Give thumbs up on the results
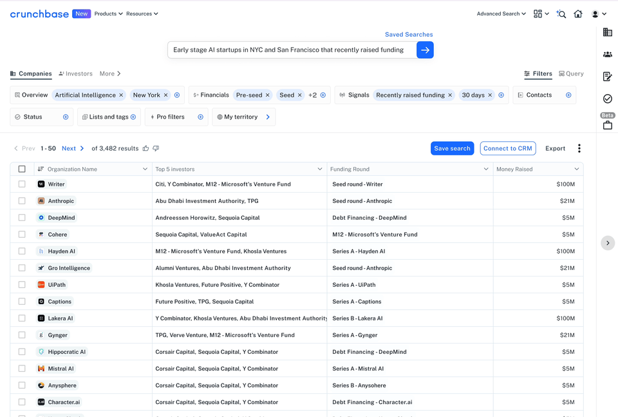 coord(146,148)
